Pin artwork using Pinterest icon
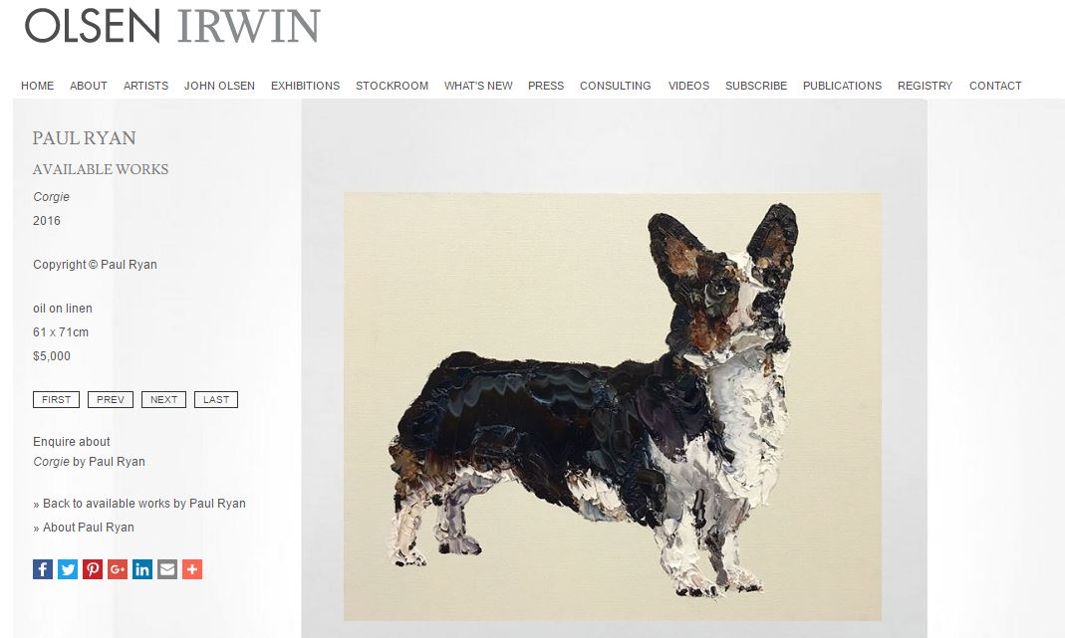1065x638 pixels. pos(93,569)
